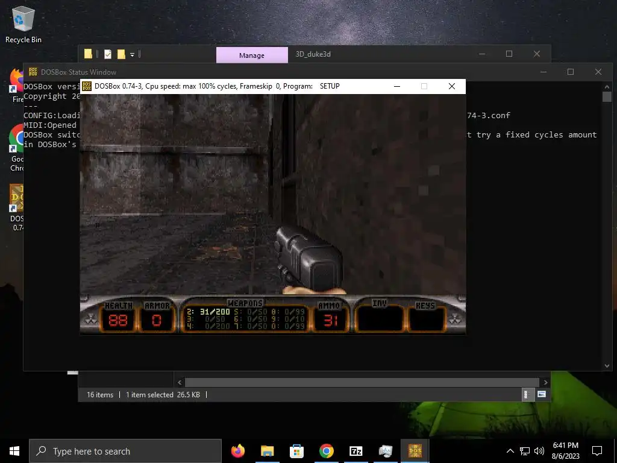Open File Explorer from the taskbar
Viewport: 617px width, 463px height.
point(267,451)
